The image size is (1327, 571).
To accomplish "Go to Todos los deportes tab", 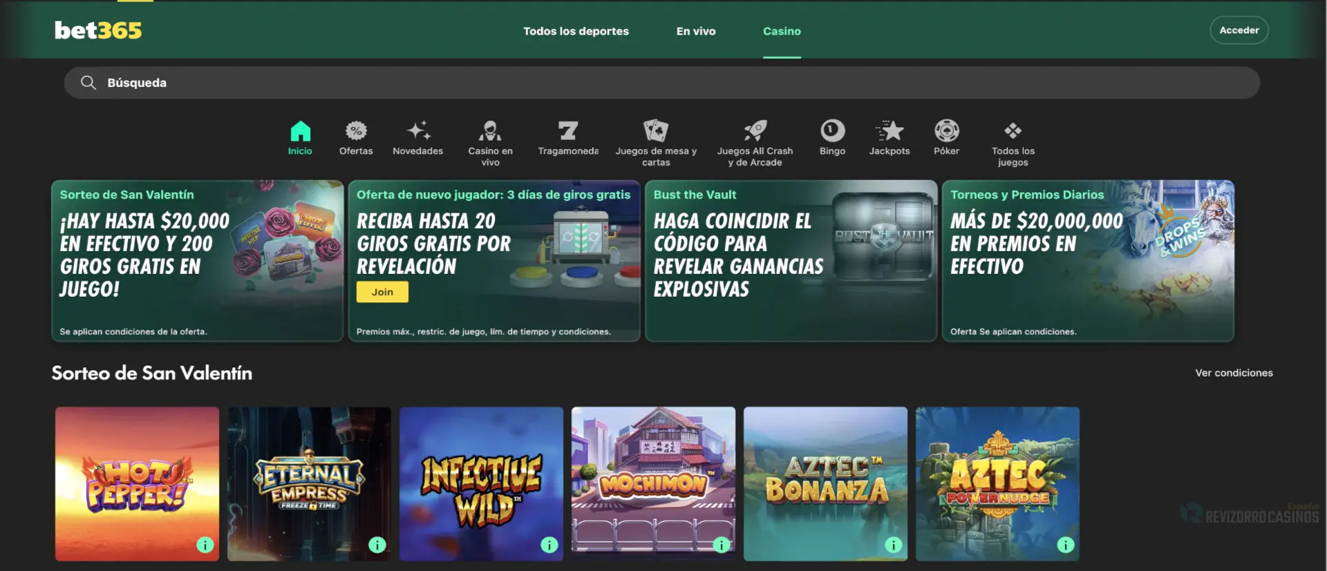I will [x=576, y=31].
